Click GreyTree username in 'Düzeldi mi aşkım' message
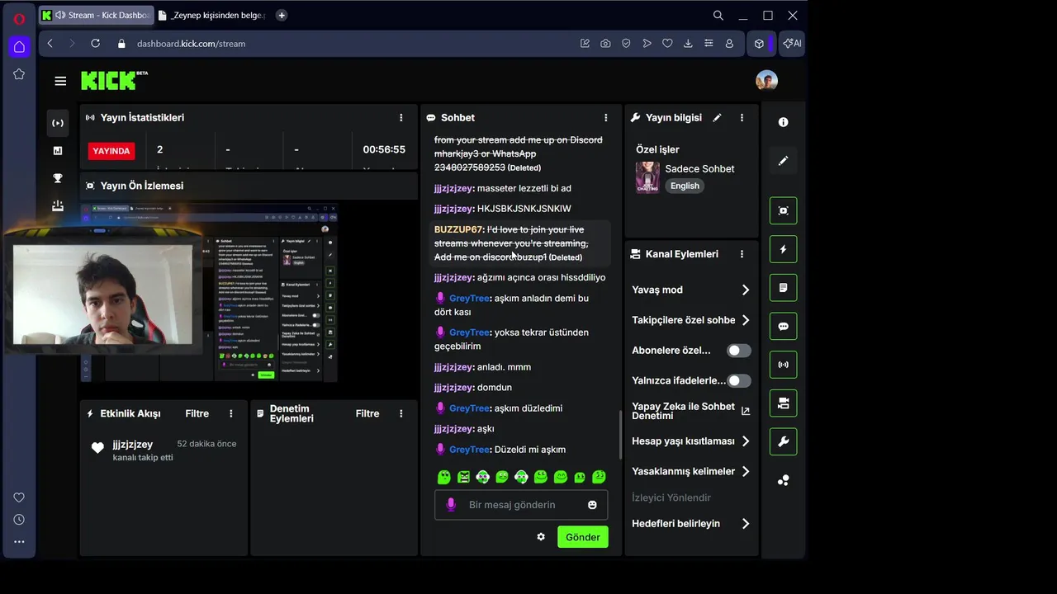Screen dimensions: 1057x594 point(469,450)
